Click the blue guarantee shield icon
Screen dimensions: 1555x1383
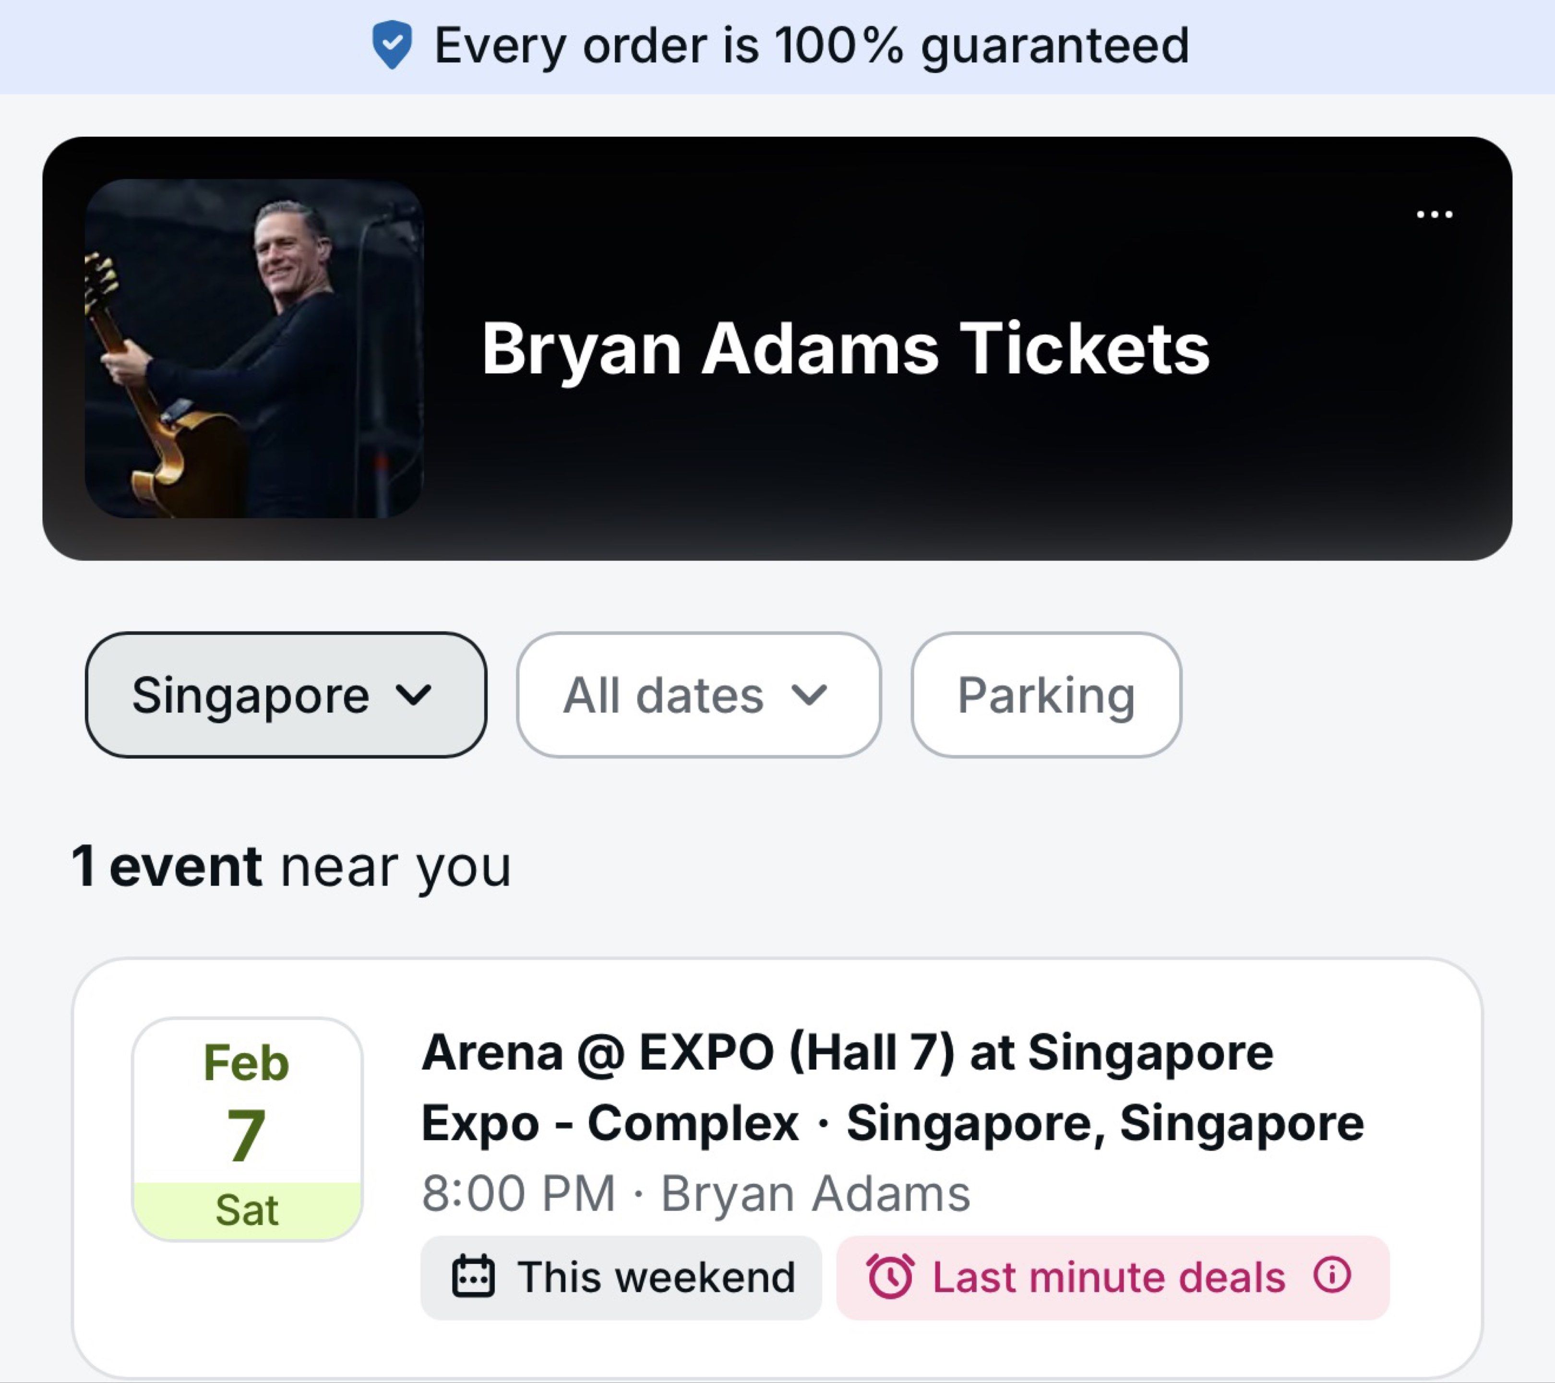pos(393,46)
